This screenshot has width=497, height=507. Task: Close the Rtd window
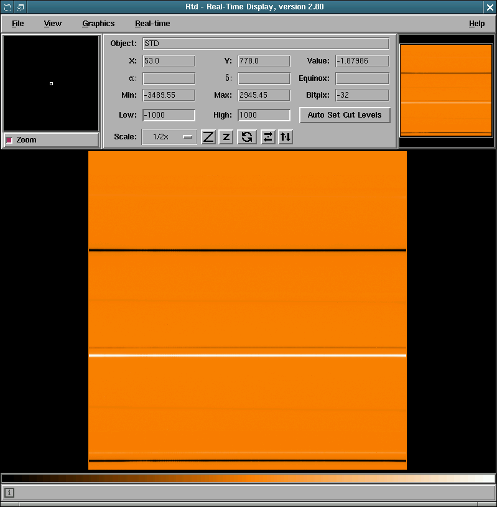click(490, 7)
